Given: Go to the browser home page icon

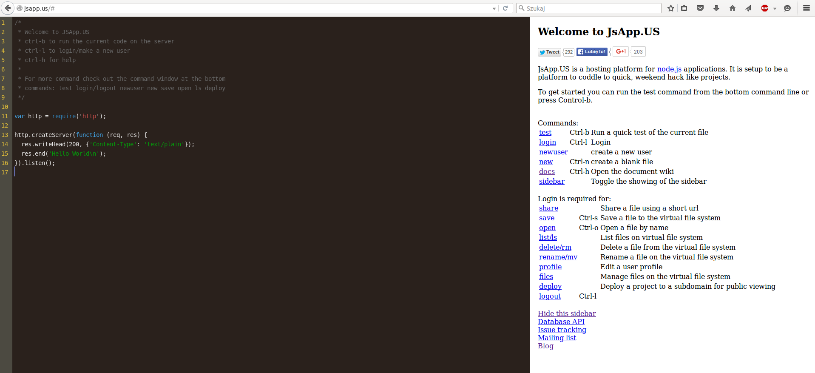Looking at the screenshot, I should pyautogui.click(x=733, y=8).
